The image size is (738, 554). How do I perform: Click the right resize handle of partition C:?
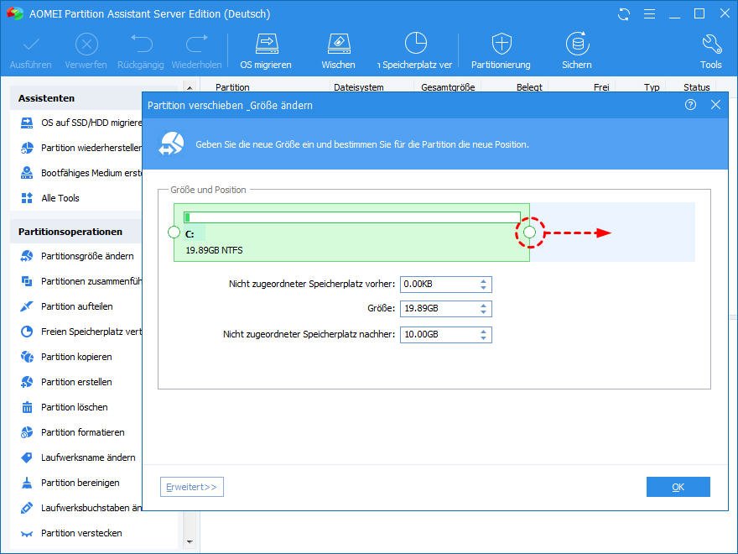[x=529, y=233]
